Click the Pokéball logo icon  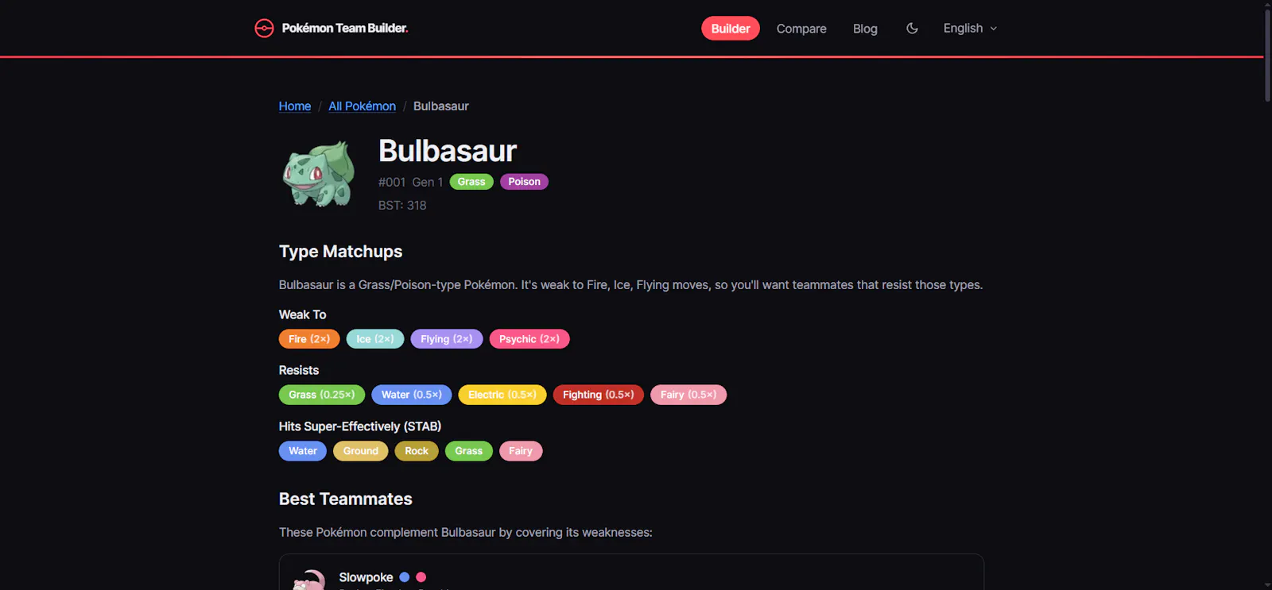coord(264,29)
